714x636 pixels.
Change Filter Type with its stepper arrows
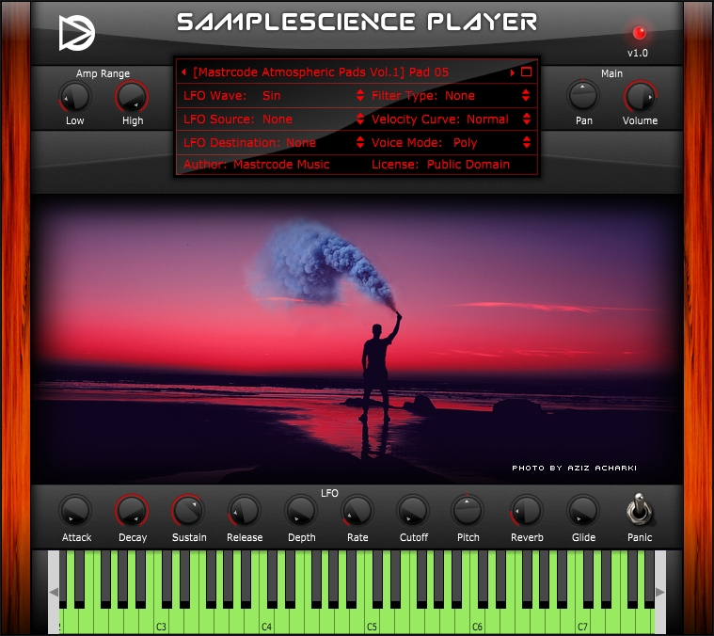tap(526, 95)
